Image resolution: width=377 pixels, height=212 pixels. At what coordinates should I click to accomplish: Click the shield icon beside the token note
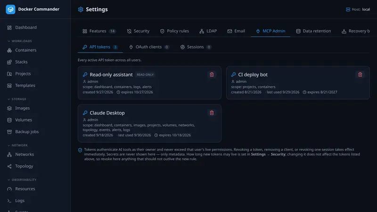click(x=80, y=150)
